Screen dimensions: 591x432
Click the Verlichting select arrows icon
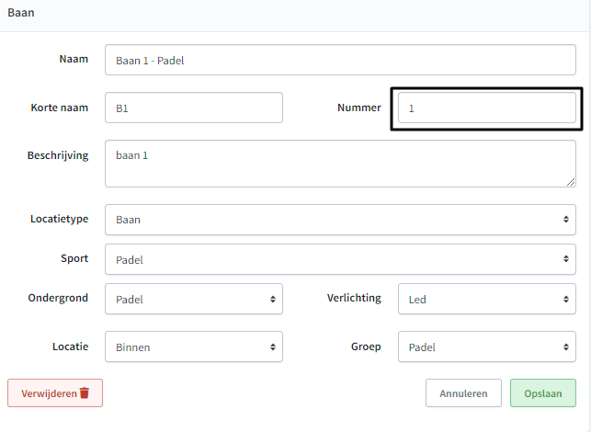[566, 300]
